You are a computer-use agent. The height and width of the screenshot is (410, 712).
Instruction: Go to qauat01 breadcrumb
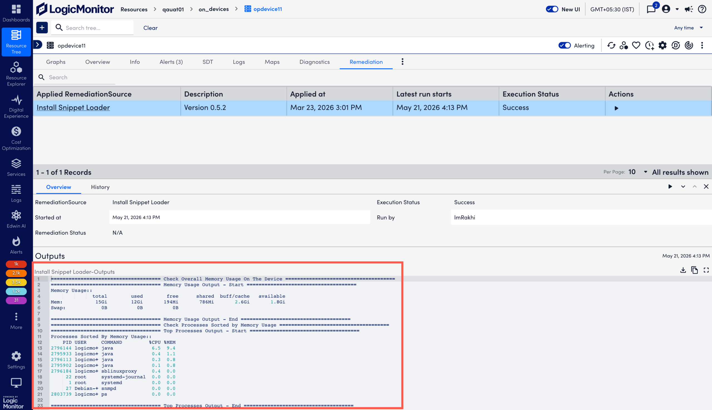[x=173, y=9]
